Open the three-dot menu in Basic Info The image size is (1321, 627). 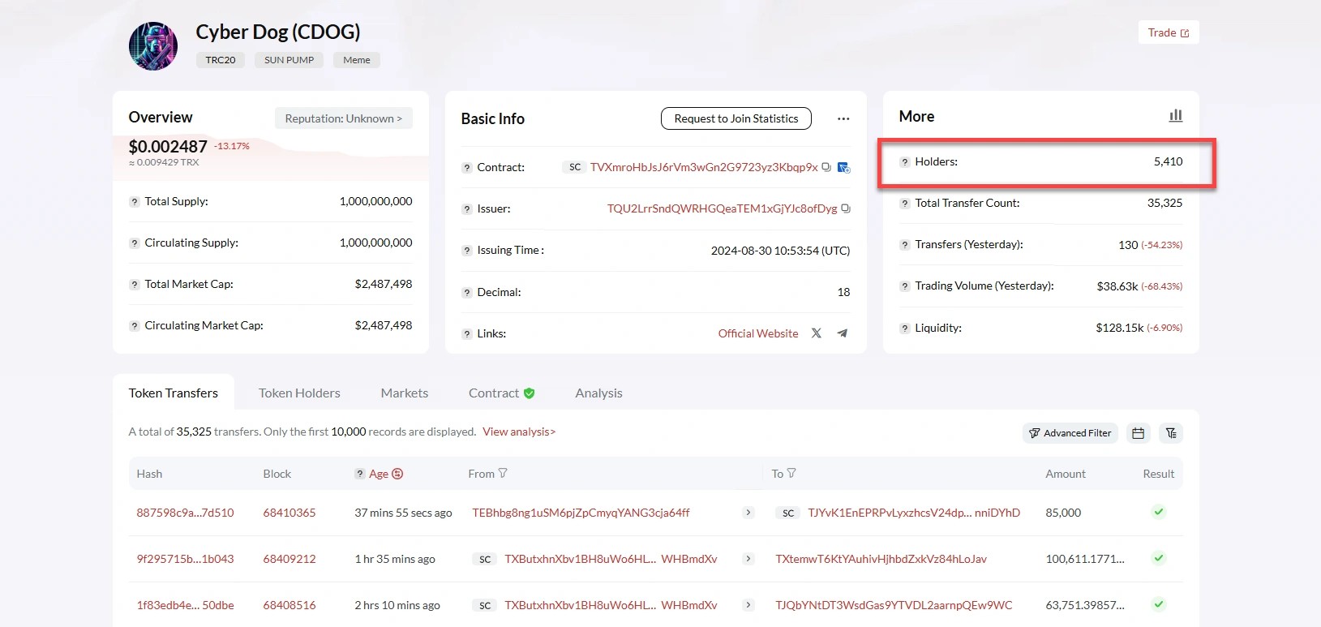click(x=843, y=118)
